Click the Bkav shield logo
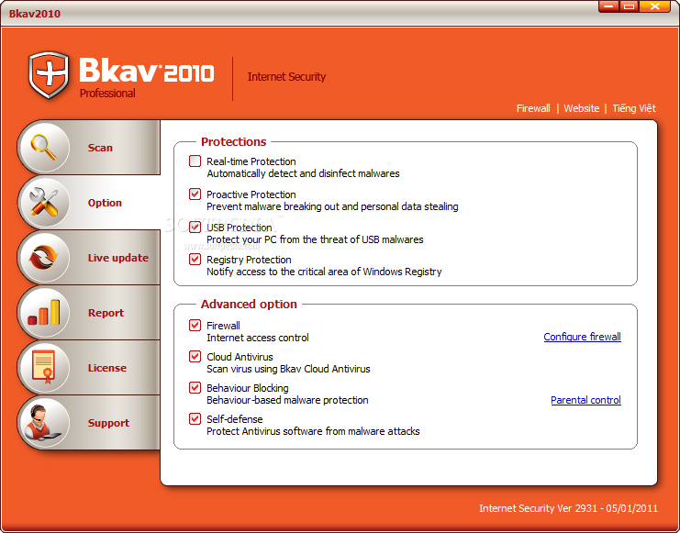The image size is (680, 533). click(49, 74)
